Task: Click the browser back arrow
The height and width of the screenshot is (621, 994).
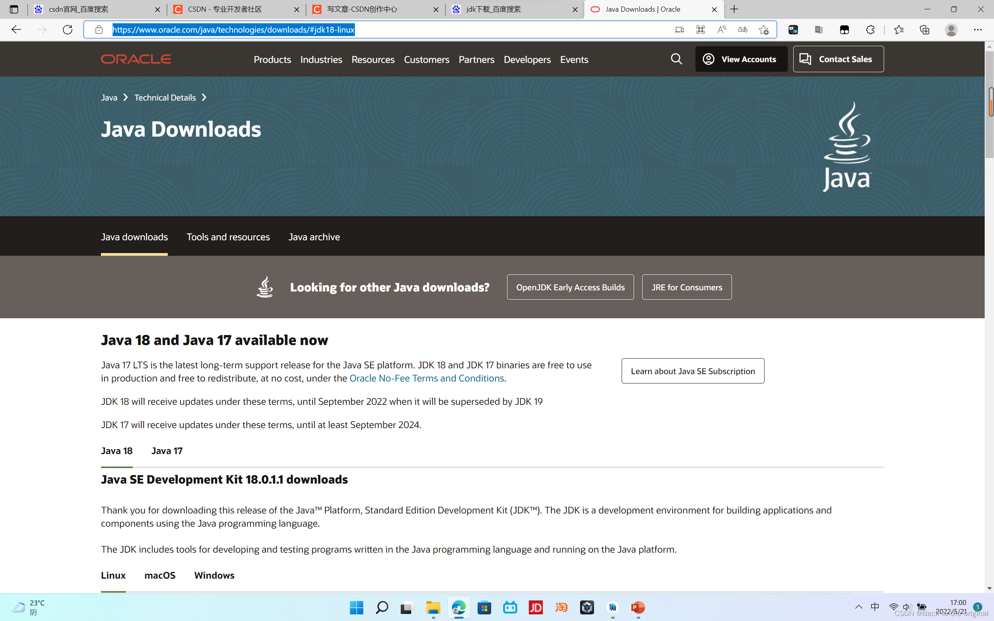Action: (16, 29)
